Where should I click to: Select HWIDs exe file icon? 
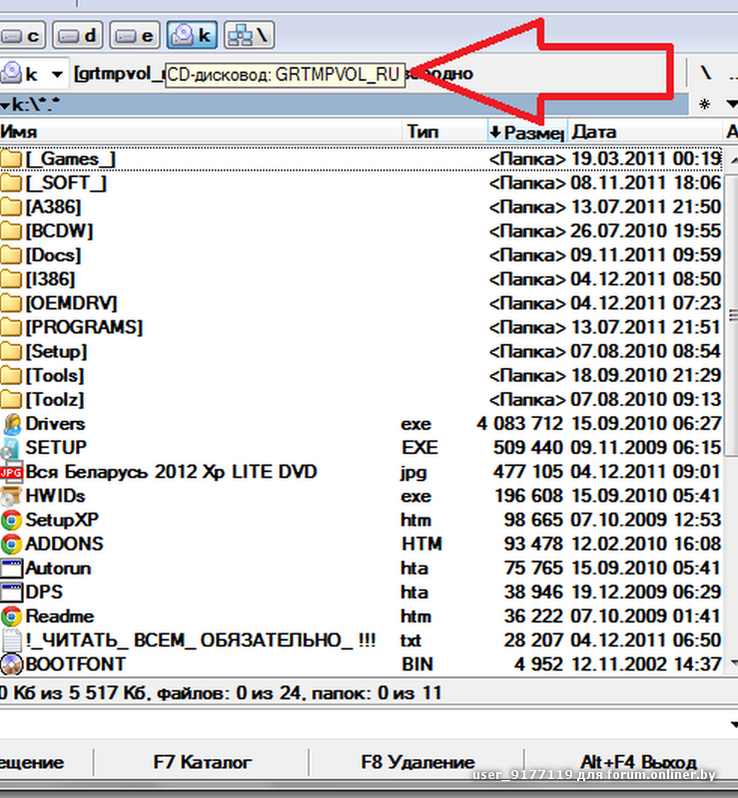pyautogui.click(x=11, y=496)
